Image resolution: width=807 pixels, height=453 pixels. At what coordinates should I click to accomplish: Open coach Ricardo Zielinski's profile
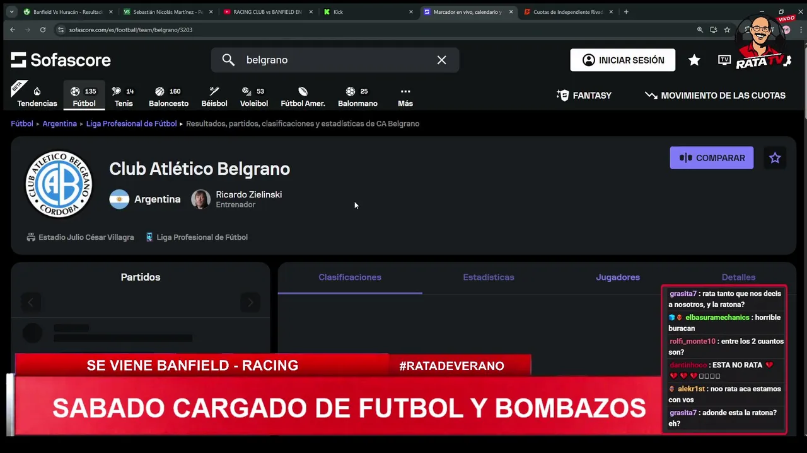click(248, 195)
